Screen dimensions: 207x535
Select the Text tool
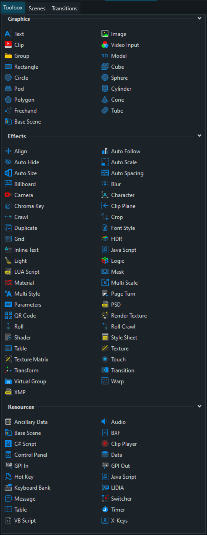pyautogui.click(x=19, y=34)
